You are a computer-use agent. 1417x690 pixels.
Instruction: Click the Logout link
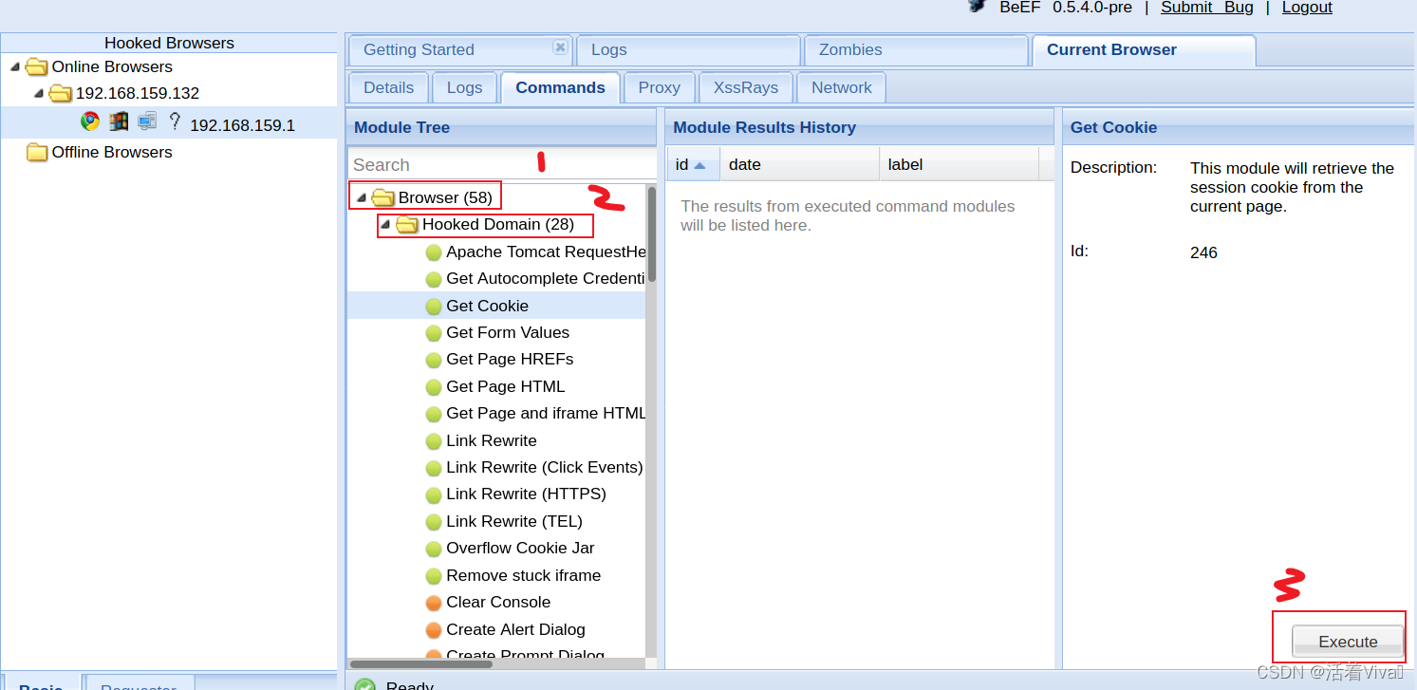[x=1307, y=8]
